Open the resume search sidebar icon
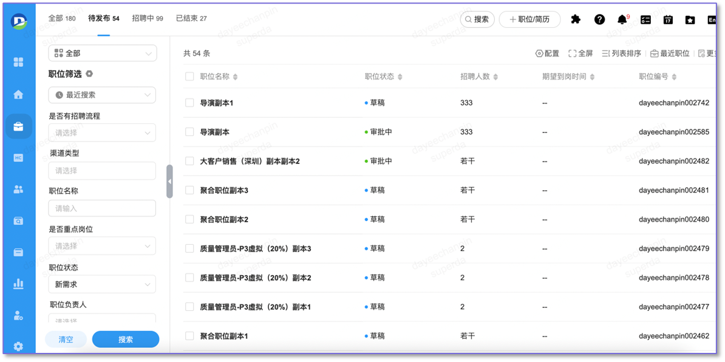The height and width of the screenshot is (362, 725). tap(18, 221)
